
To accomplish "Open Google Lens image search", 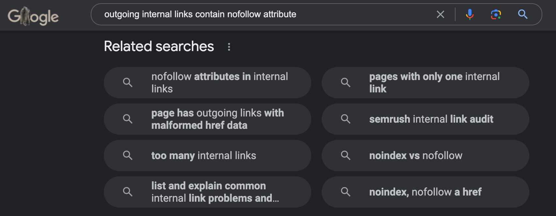I will (x=496, y=14).
